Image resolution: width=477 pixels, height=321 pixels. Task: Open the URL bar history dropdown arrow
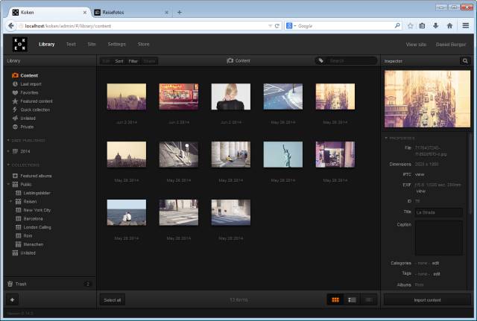[270, 26]
